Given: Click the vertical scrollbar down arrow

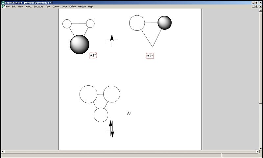Looking at the screenshot, I should (261, 149).
